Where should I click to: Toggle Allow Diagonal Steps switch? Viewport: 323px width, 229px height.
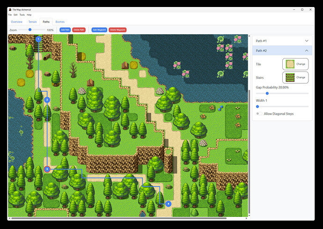click(259, 114)
